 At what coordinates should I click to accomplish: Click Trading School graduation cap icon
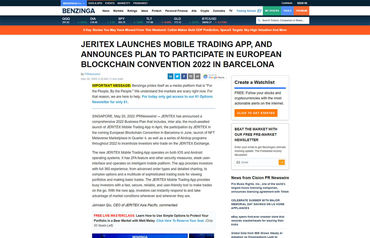(260, 11)
